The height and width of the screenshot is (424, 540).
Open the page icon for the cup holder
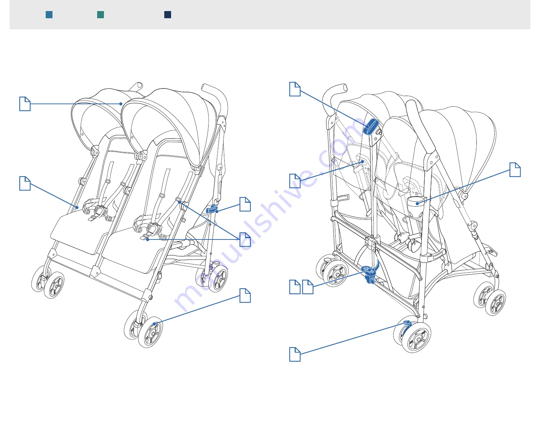[515, 170]
